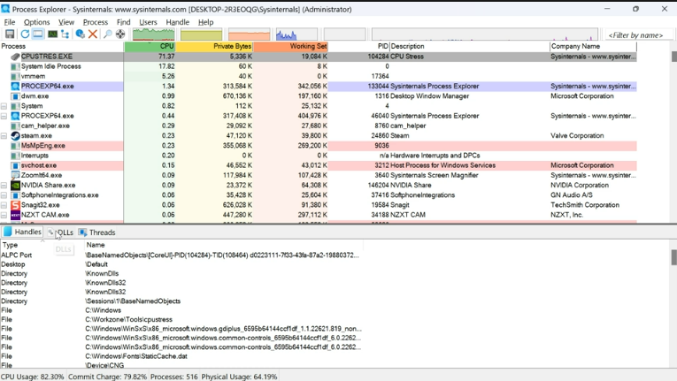Select the \Sessions\1\BaseNamedObjects handle row

point(181,301)
